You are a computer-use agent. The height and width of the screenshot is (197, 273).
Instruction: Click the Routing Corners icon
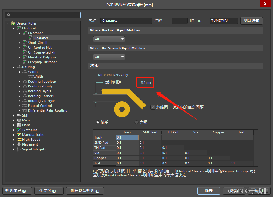point(25,96)
